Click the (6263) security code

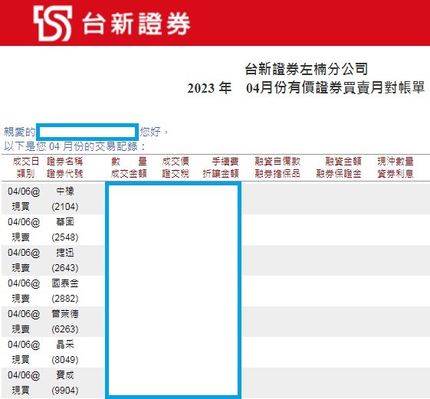click(65, 329)
